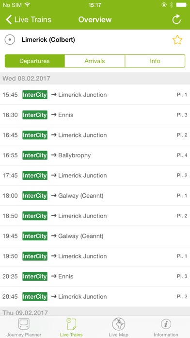Open the 15:45 Limerick Junction departure
The height and width of the screenshot is (338, 190).
pos(95,95)
